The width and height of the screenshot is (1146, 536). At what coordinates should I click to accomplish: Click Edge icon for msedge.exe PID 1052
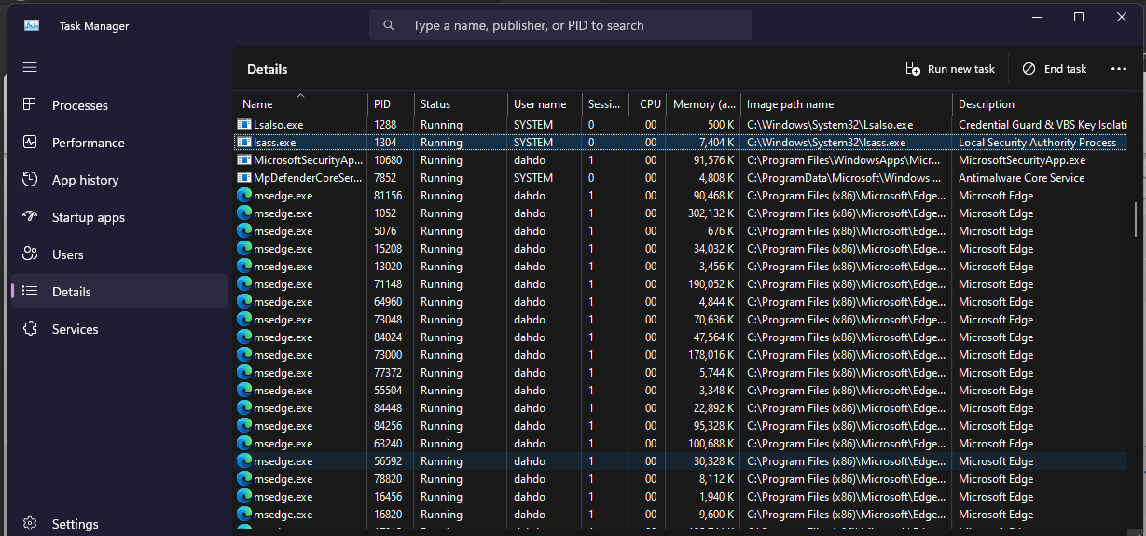point(244,213)
